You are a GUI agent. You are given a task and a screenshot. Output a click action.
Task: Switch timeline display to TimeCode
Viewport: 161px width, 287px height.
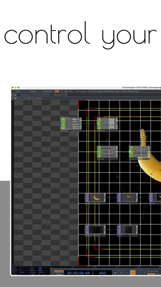point(59,271)
